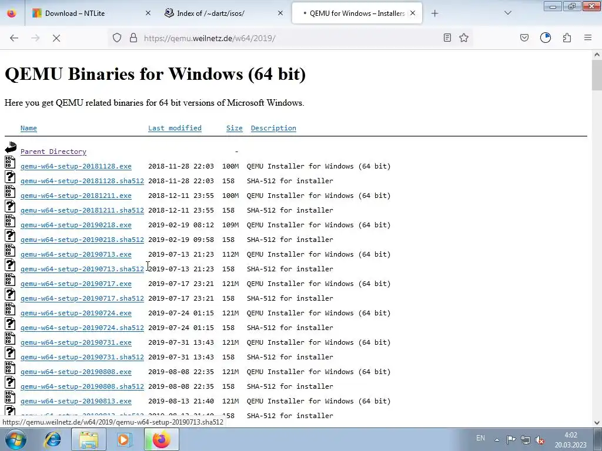Download qemu-w64-setup-20181211.exe

click(x=76, y=196)
